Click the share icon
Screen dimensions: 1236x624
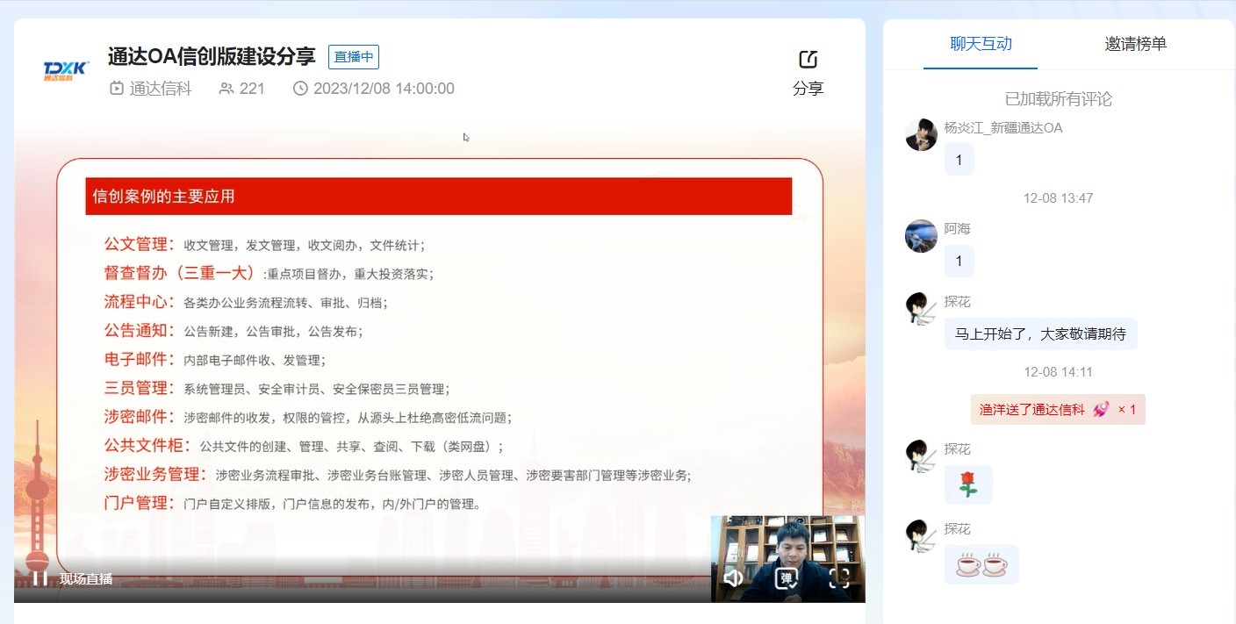pos(808,60)
